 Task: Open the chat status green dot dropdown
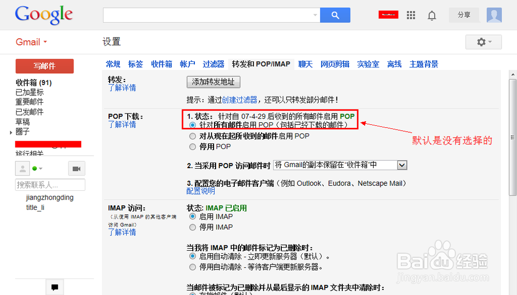(37, 169)
